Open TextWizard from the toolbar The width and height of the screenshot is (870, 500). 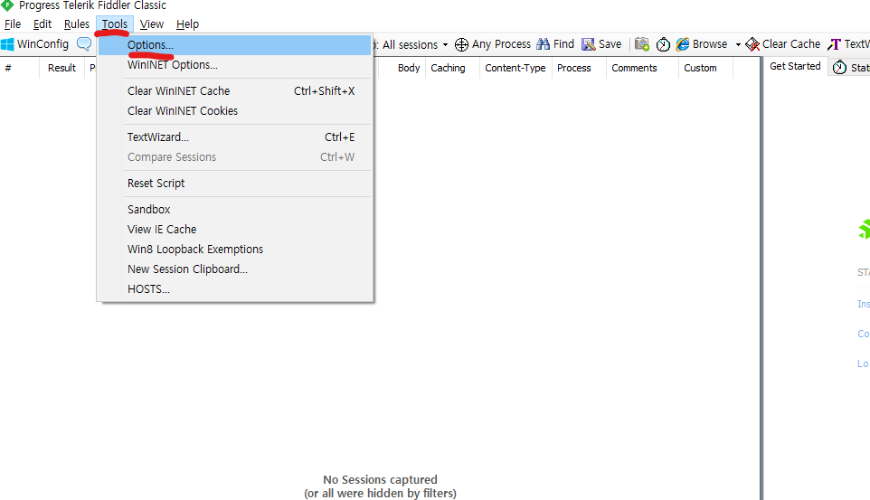[848, 44]
